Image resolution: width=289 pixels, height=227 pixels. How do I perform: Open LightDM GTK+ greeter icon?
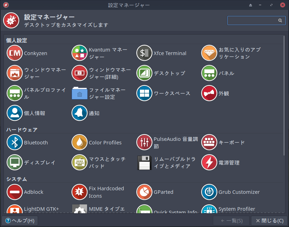point(14,209)
